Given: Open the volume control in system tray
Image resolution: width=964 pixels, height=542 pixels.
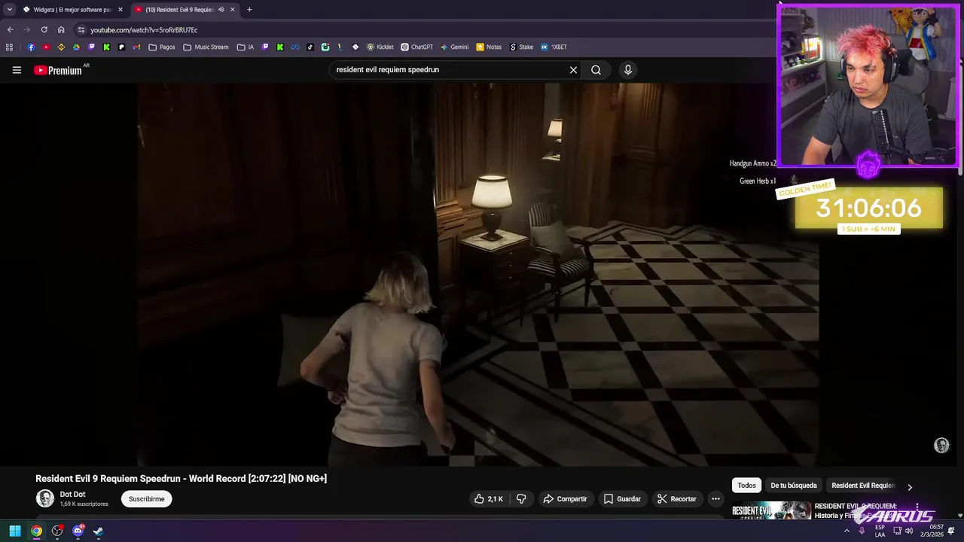Looking at the screenshot, I should (x=909, y=531).
